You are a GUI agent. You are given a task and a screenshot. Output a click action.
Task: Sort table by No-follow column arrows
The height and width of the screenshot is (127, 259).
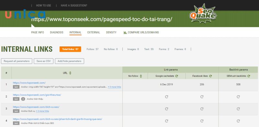pyautogui.click(x=141, y=76)
